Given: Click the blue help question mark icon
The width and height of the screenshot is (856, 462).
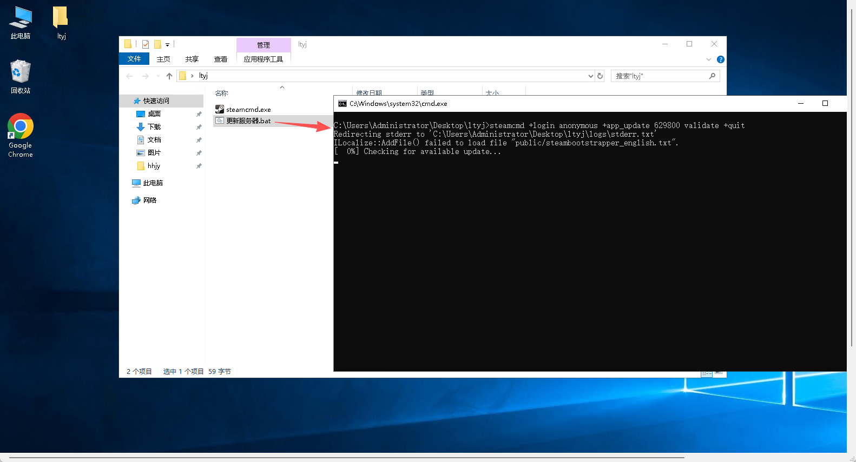Looking at the screenshot, I should (x=720, y=59).
